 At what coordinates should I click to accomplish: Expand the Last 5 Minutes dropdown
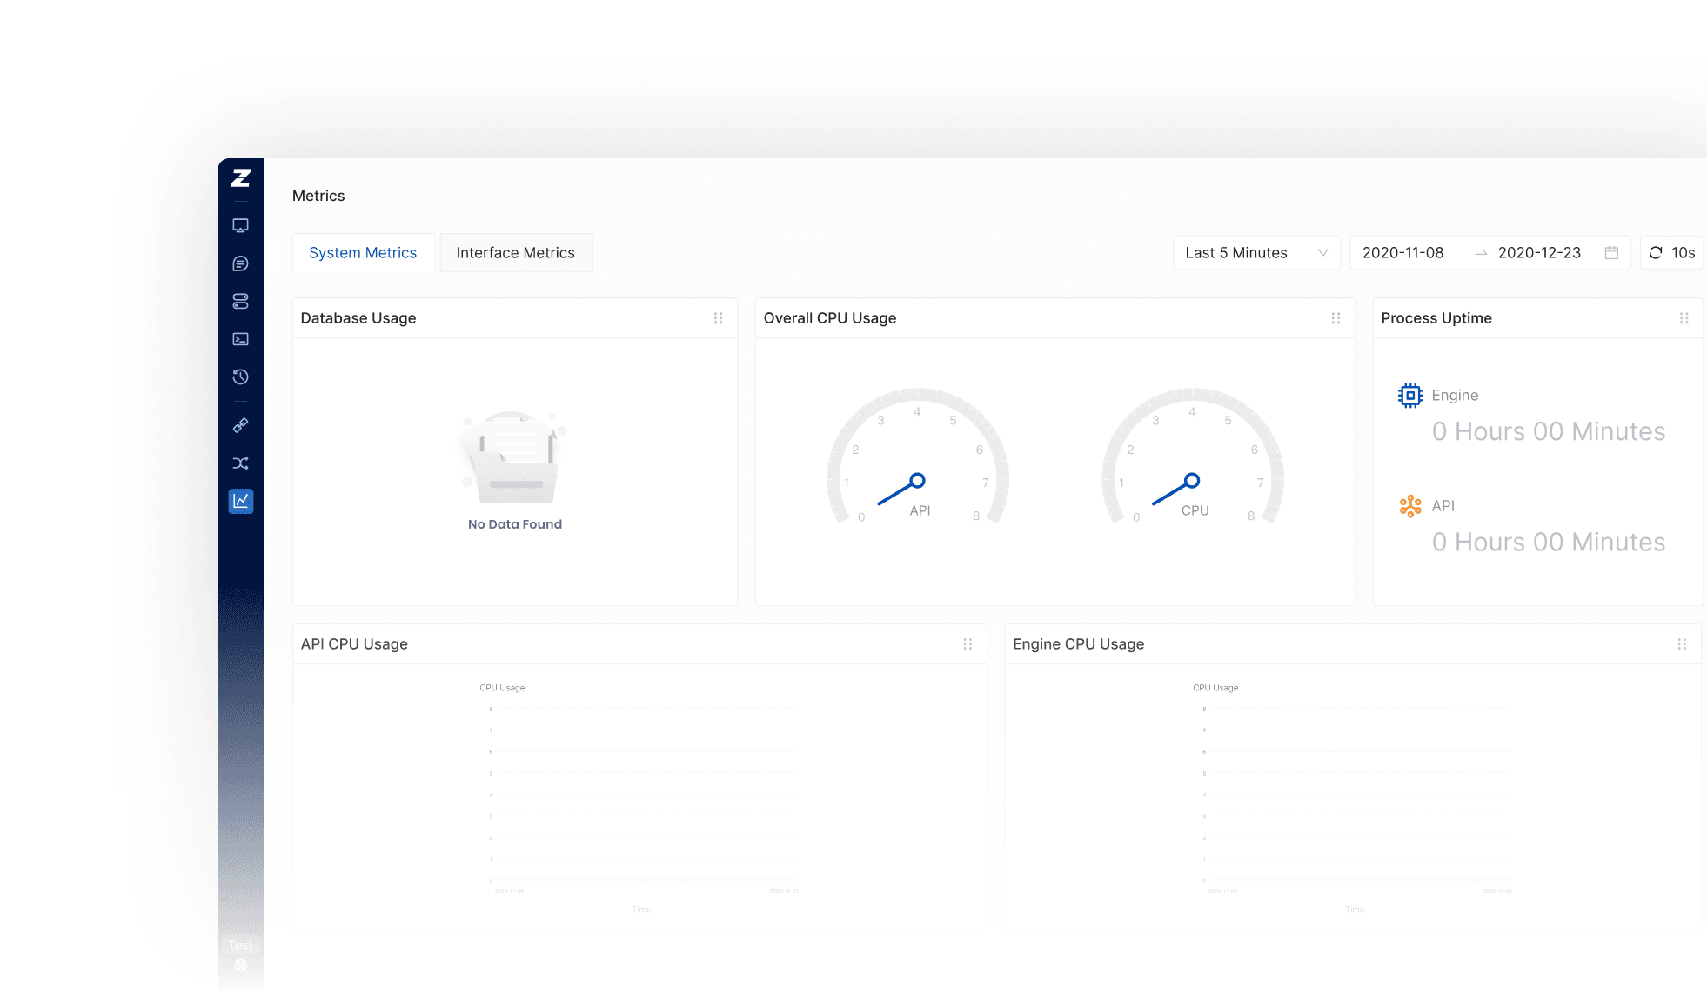click(x=1256, y=253)
